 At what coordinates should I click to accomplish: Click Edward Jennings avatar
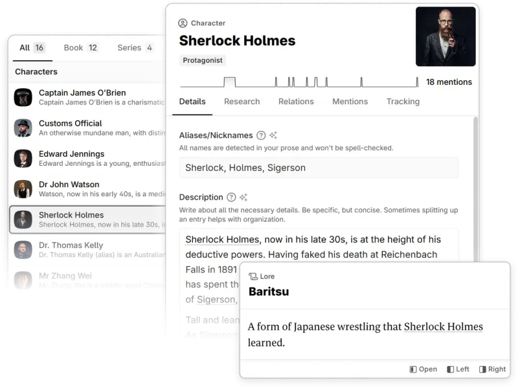(23, 158)
